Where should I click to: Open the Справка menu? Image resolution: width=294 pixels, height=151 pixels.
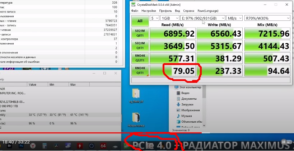coord(188,11)
